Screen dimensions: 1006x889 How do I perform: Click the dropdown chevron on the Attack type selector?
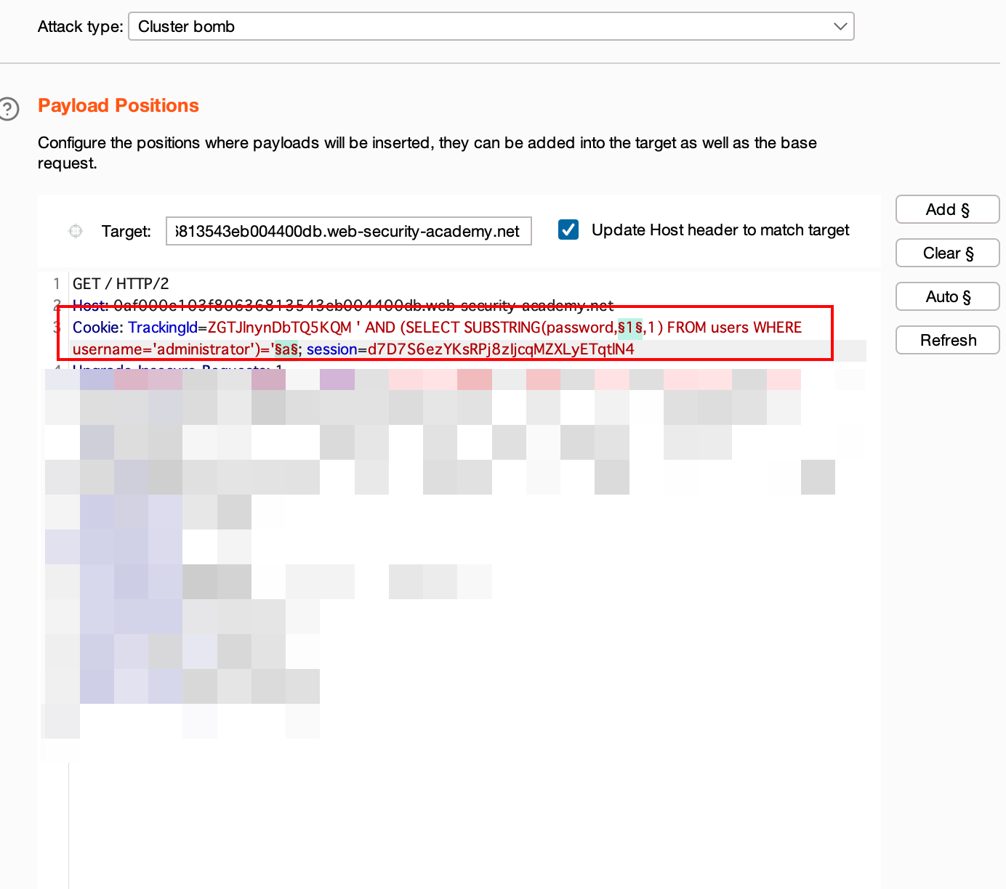click(841, 26)
